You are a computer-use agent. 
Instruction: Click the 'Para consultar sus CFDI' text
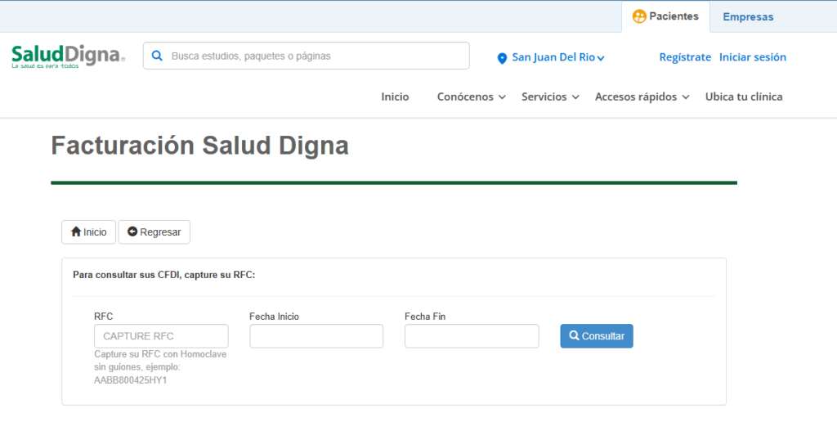[163, 275]
